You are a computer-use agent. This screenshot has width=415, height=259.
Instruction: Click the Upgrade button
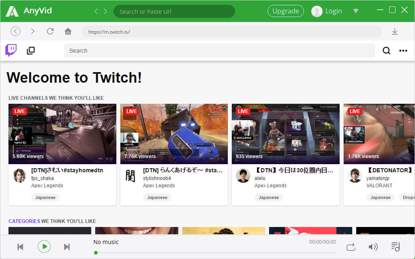[286, 11]
